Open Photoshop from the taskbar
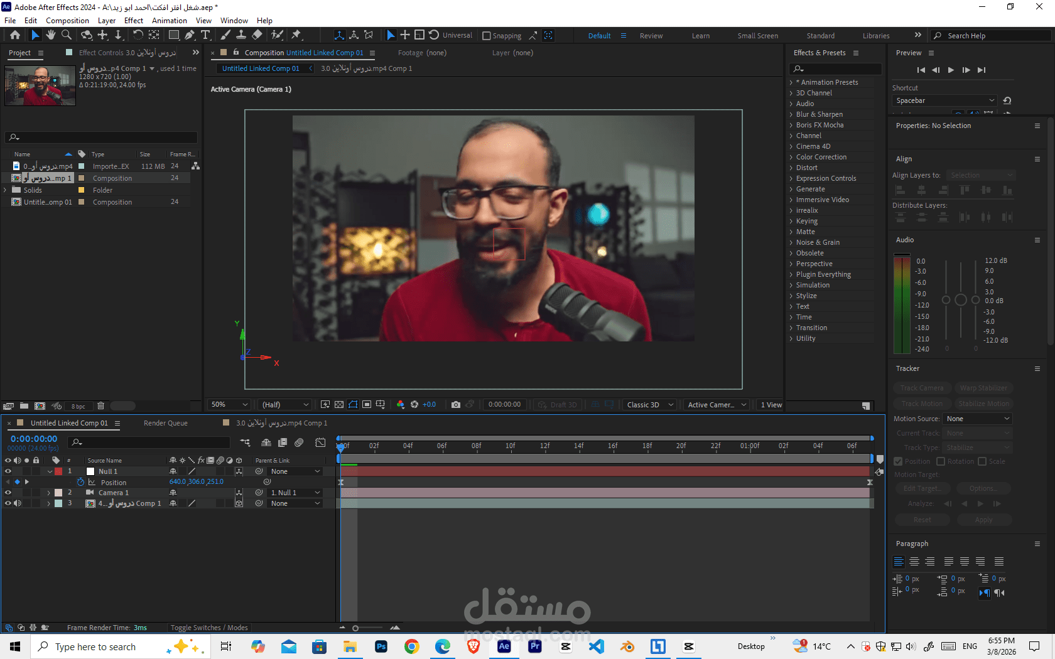The height and width of the screenshot is (659, 1055). (381, 646)
